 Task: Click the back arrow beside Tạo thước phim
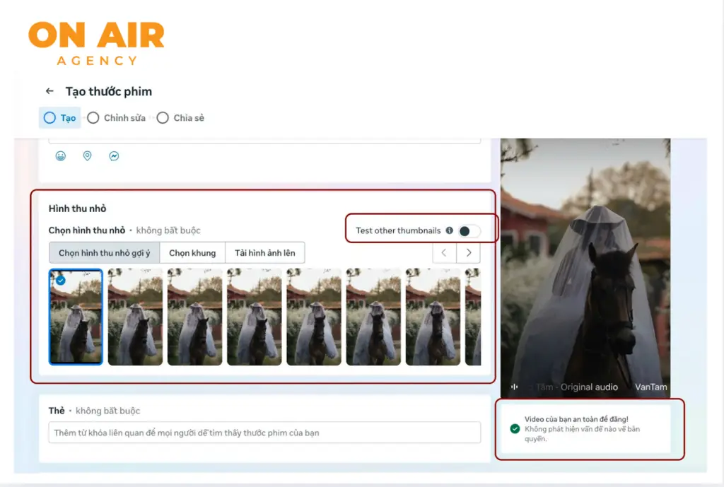49,91
